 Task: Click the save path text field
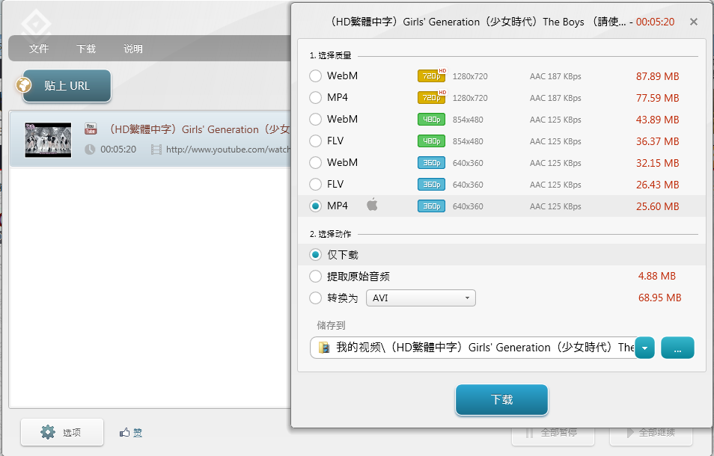473,348
